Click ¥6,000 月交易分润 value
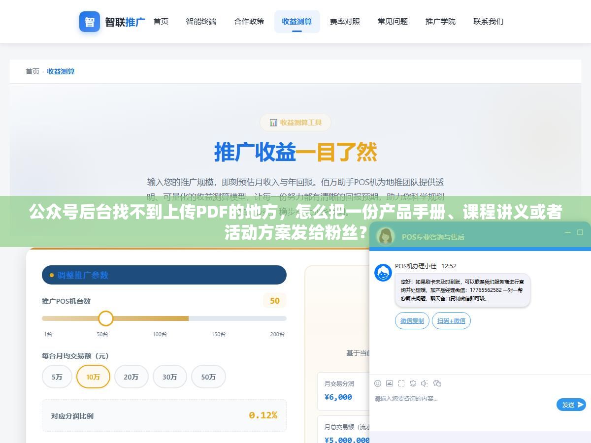 pos(338,397)
